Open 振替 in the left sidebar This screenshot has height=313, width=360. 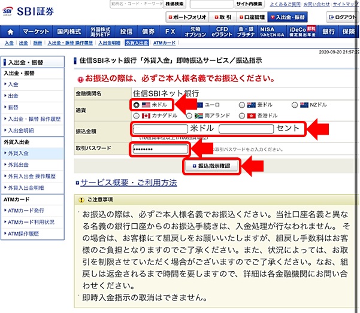tap(13, 107)
